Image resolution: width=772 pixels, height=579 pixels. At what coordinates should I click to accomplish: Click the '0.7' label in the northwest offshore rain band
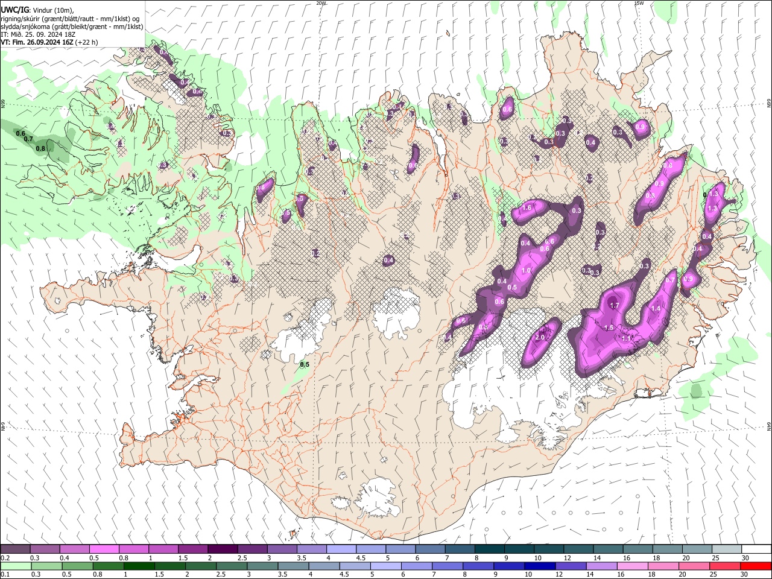(x=28, y=139)
